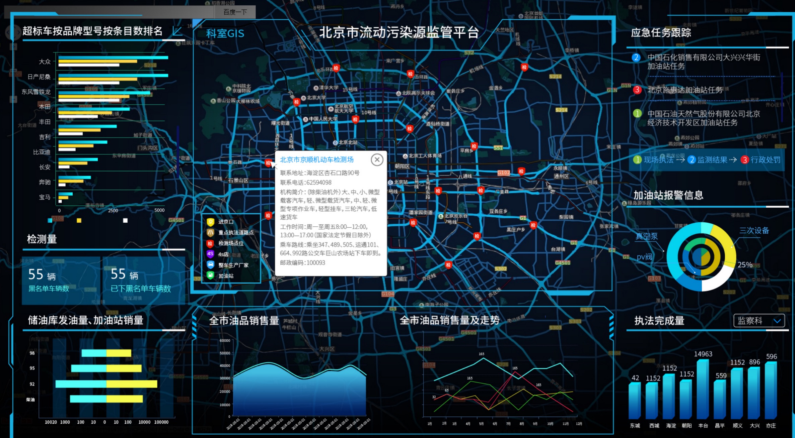Screen dimensions: 795x438
Task: Click the 日产尼桑 row label
Action: click(x=39, y=77)
